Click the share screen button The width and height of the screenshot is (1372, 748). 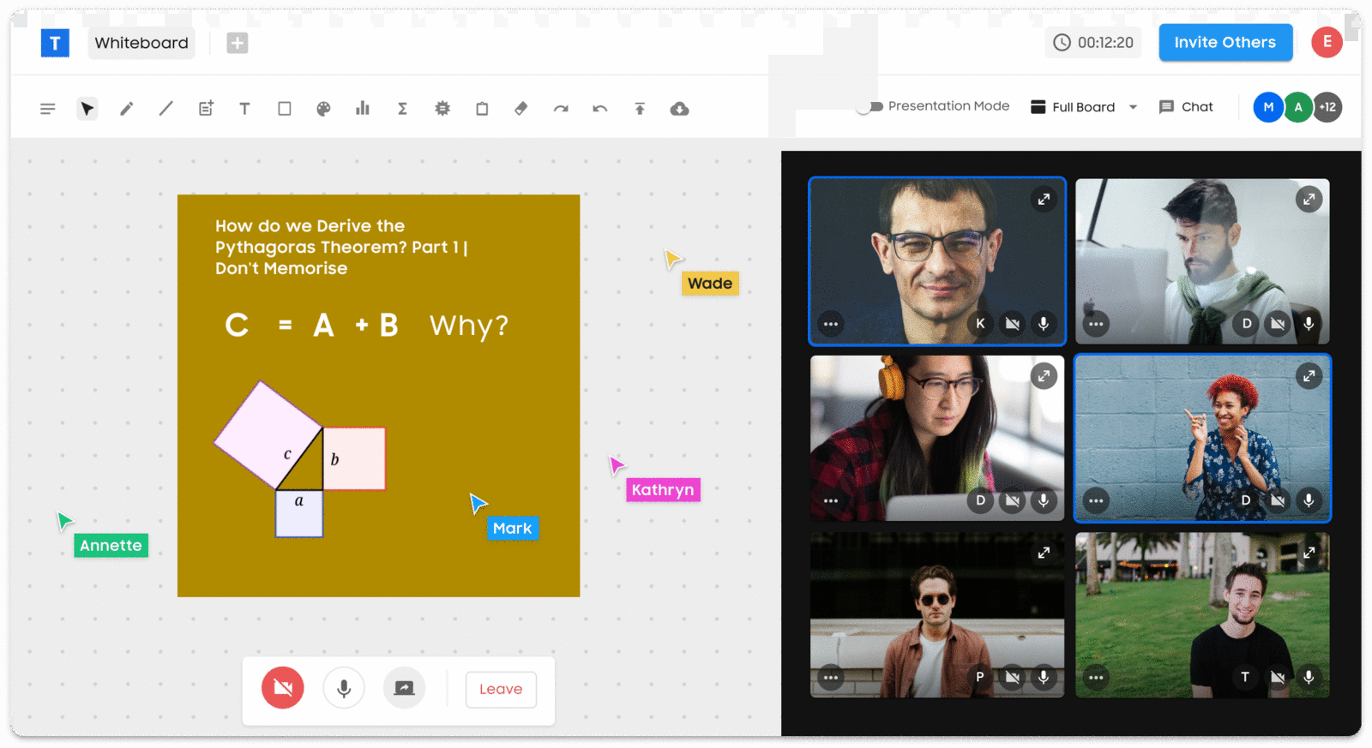click(404, 688)
